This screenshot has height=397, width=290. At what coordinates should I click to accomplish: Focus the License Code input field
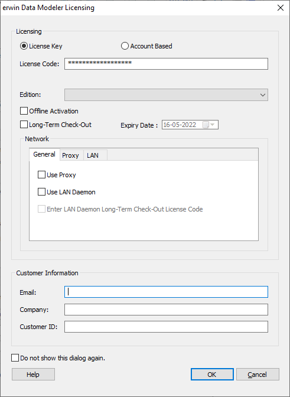click(166, 64)
